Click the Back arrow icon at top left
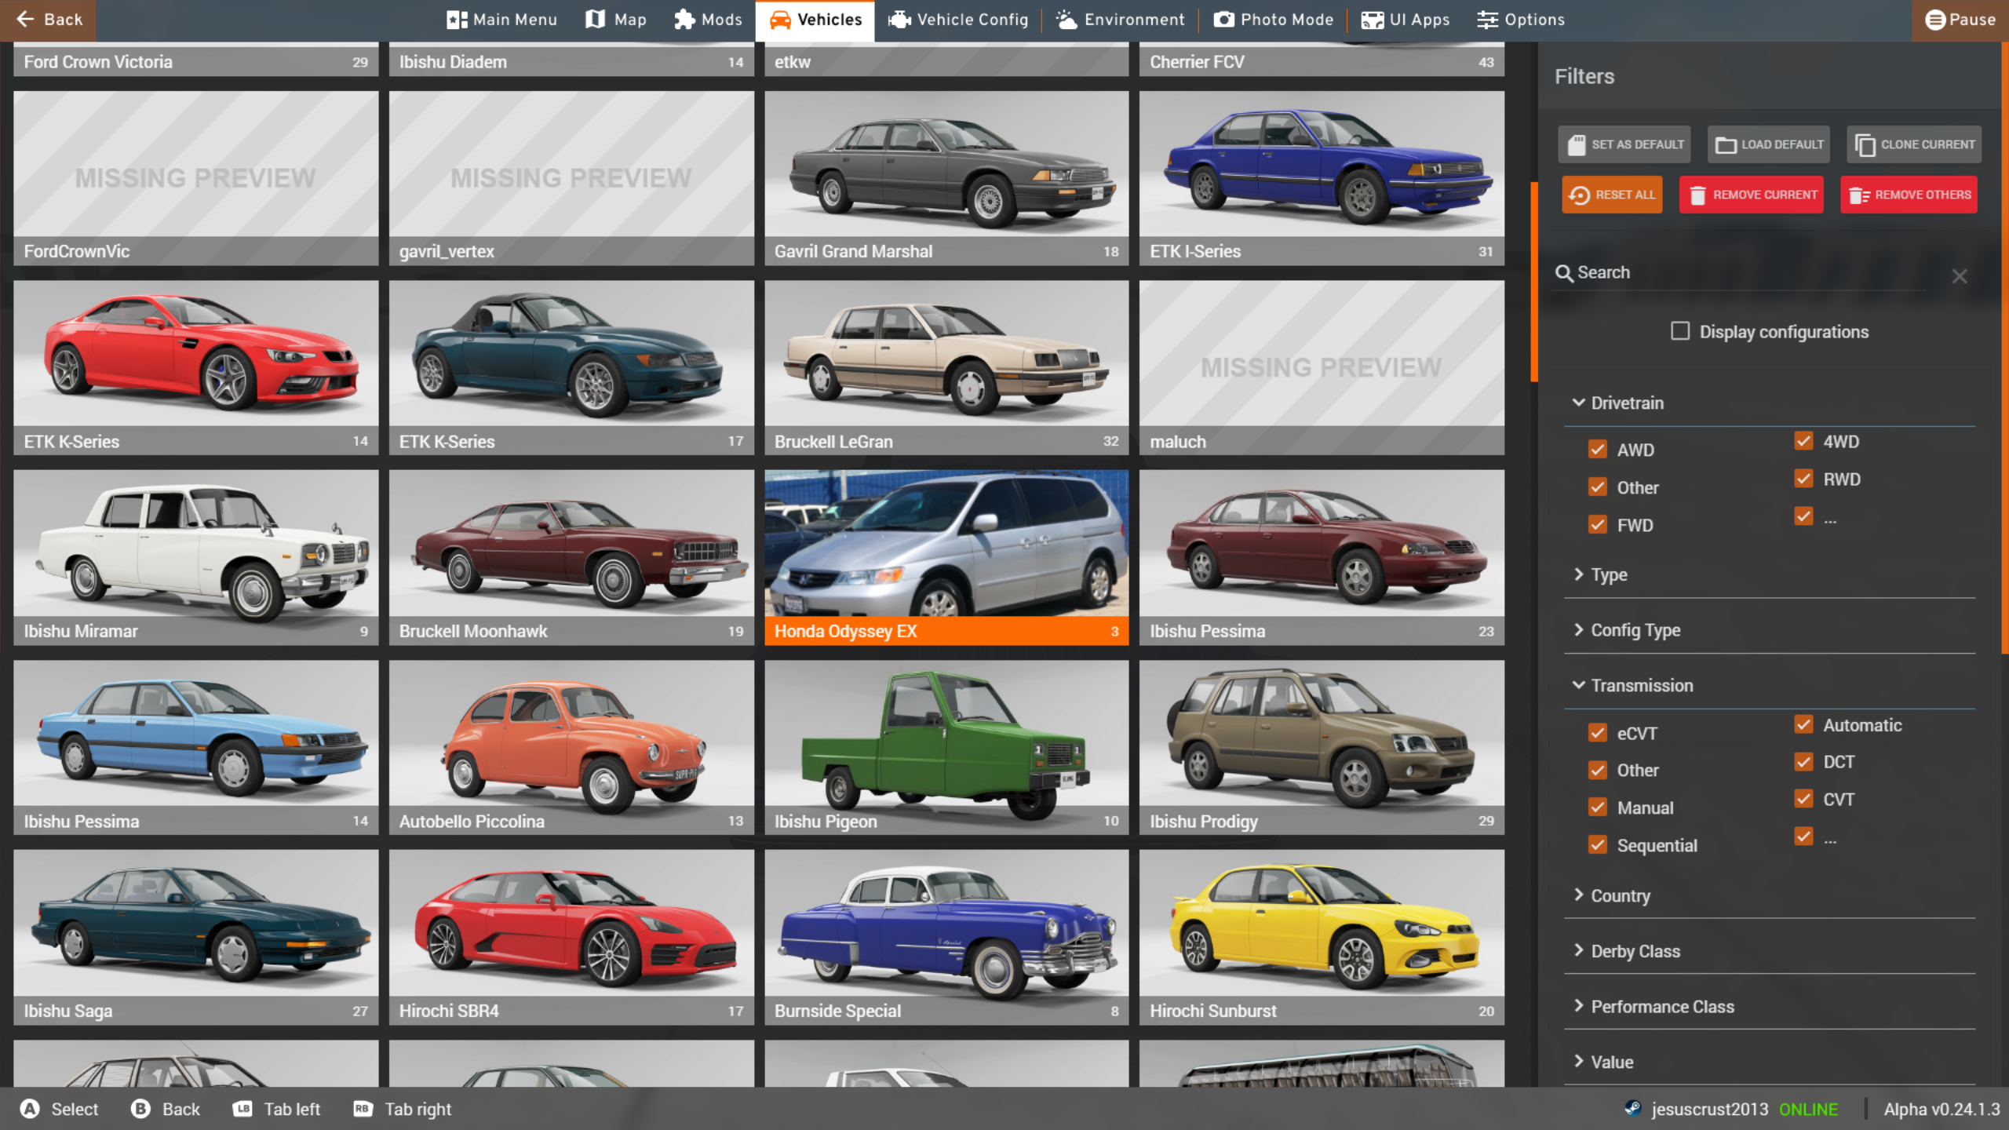Screen dimensions: 2009x1130 (x=25, y=20)
